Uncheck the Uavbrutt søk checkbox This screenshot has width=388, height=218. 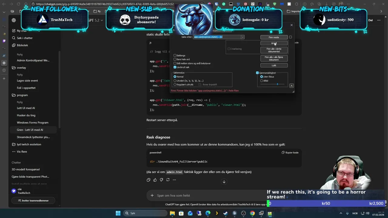point(175,67)
